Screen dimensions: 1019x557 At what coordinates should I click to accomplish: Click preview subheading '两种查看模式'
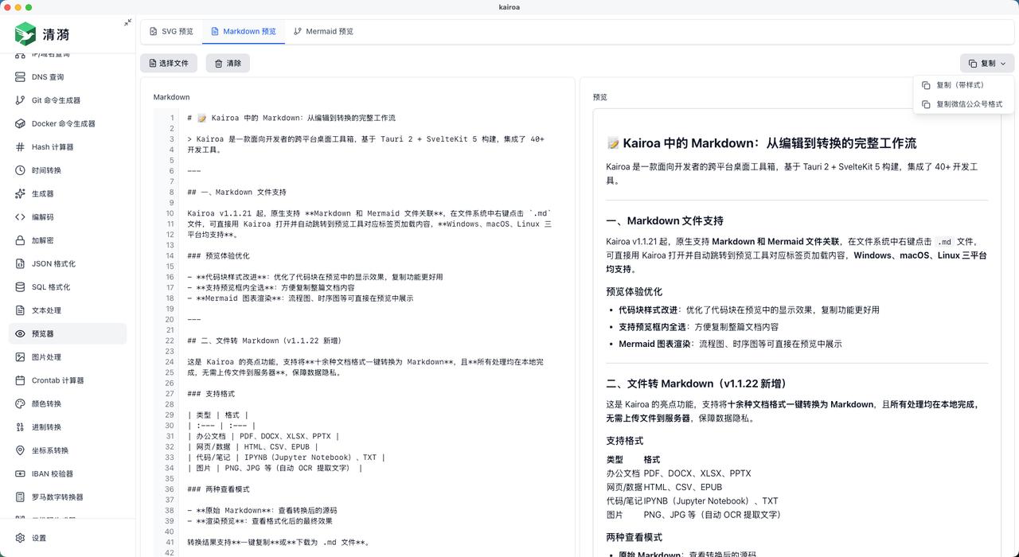point(634,538)
